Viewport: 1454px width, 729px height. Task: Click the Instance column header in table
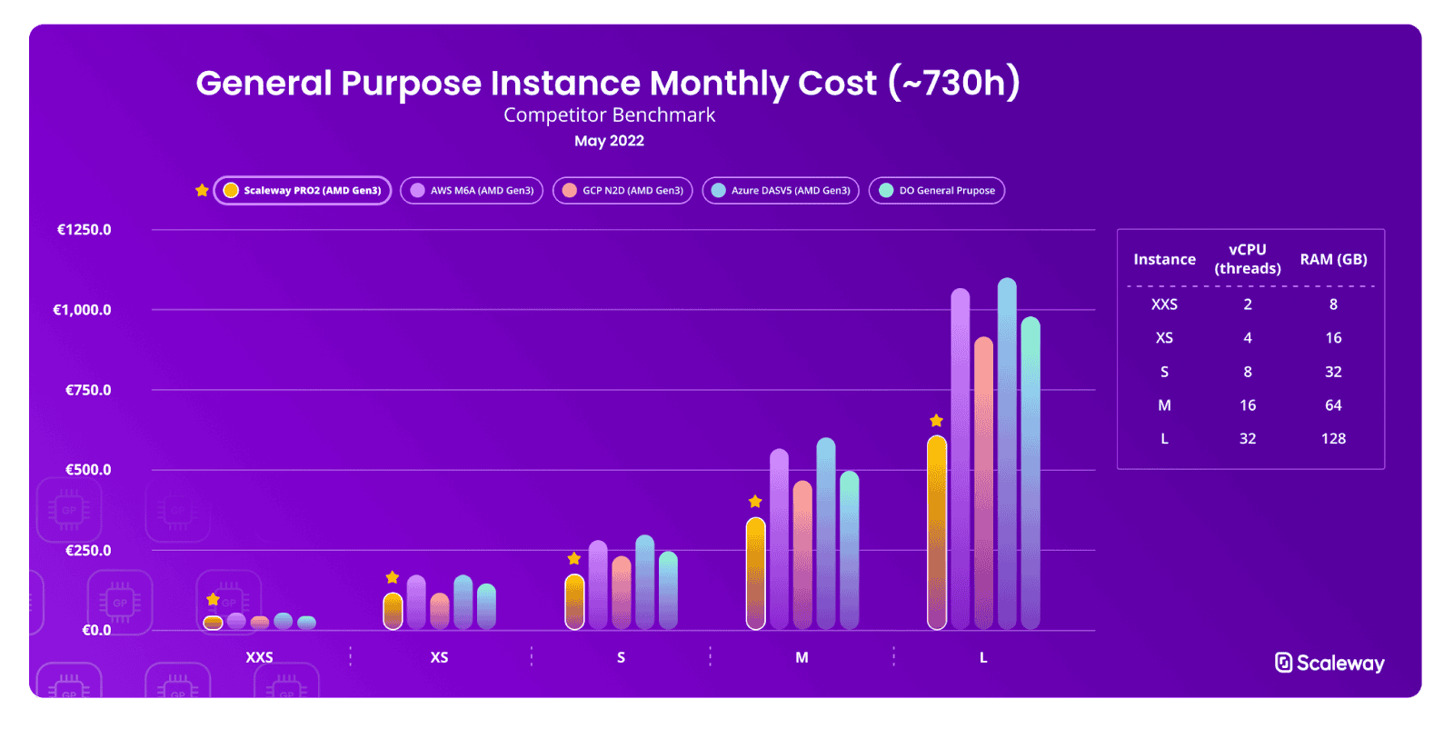click(1164, 259)
